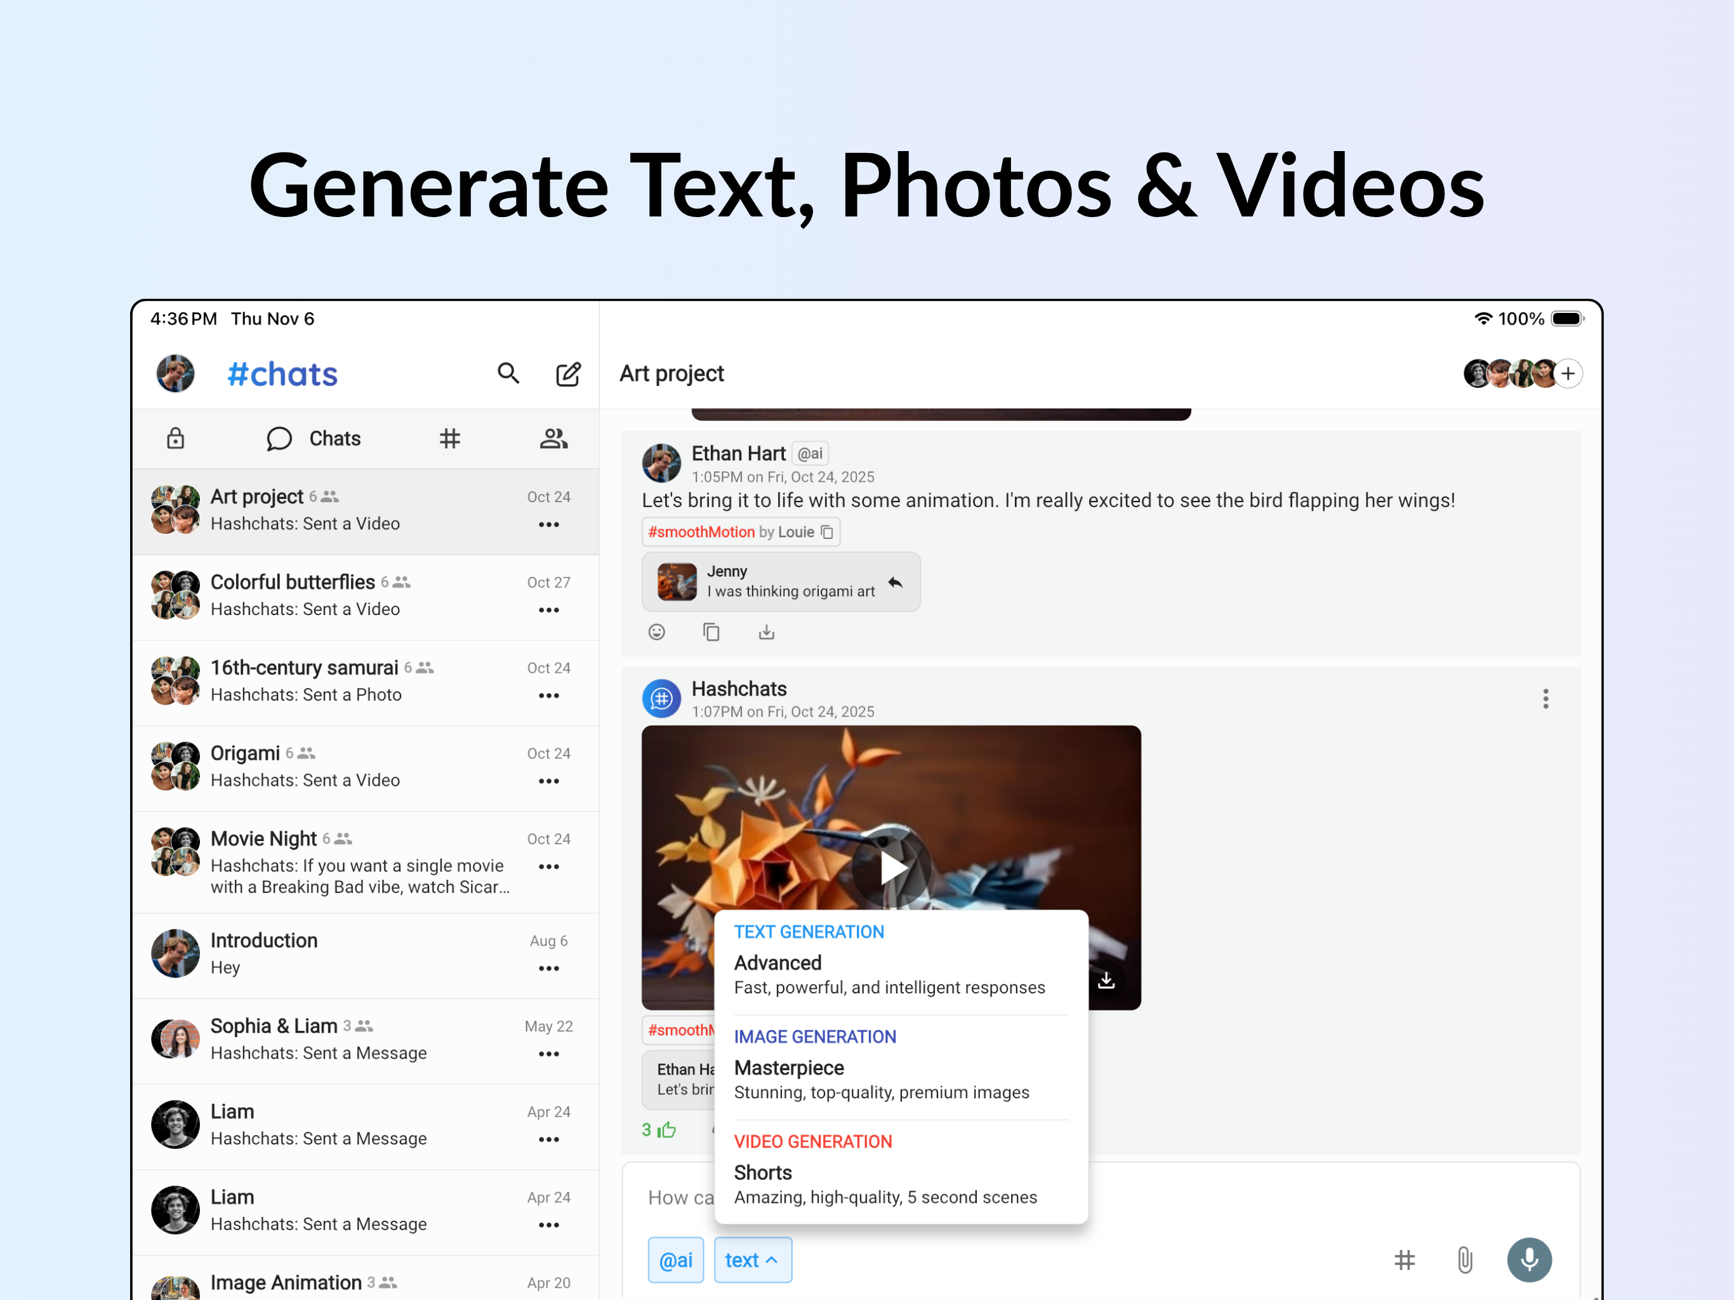Download Ethan Hart's message

pos(766,632)
